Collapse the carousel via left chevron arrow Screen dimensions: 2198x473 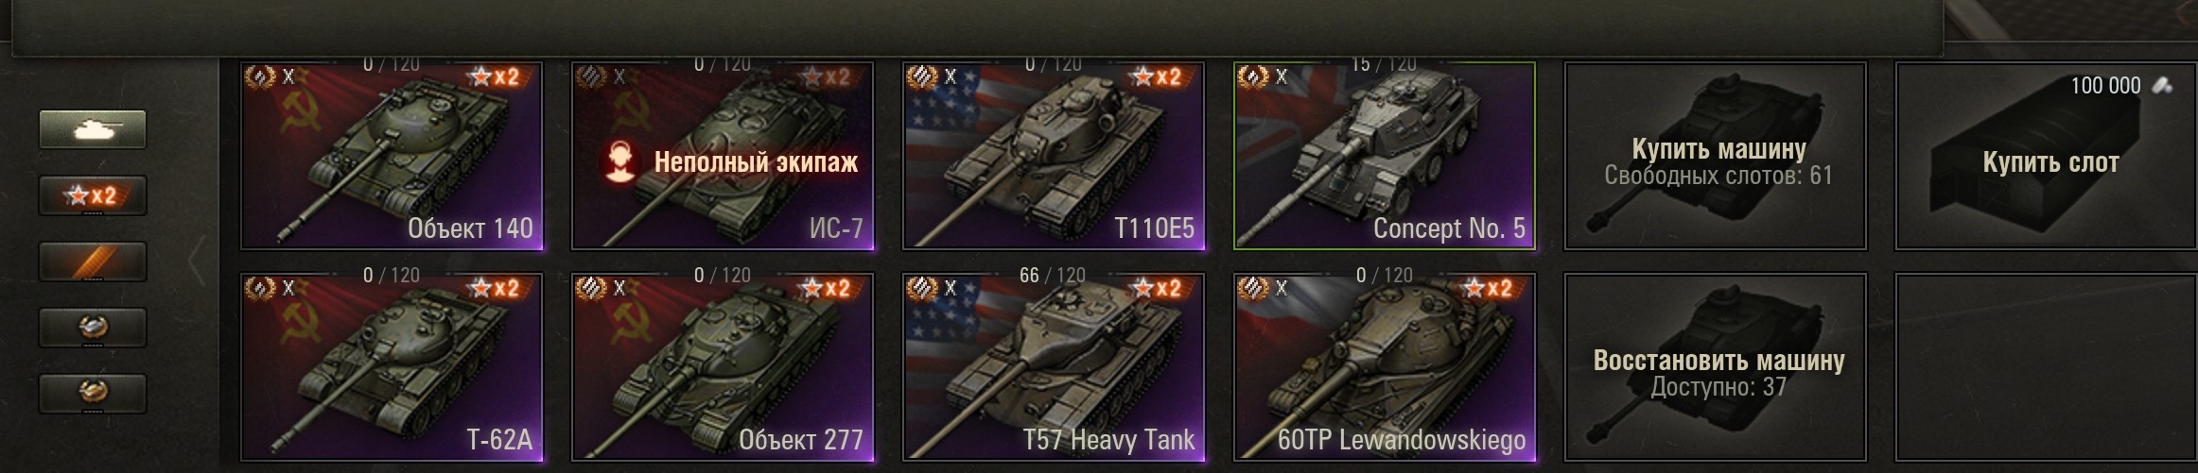point(197,262)
